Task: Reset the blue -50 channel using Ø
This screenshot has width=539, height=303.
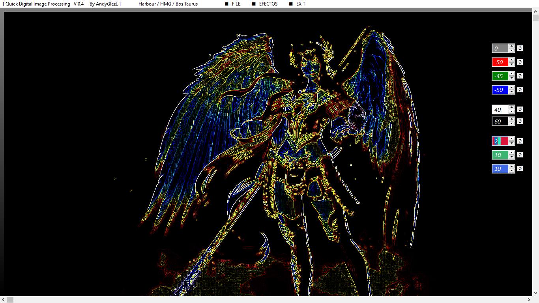Action: tap(520, 90)
